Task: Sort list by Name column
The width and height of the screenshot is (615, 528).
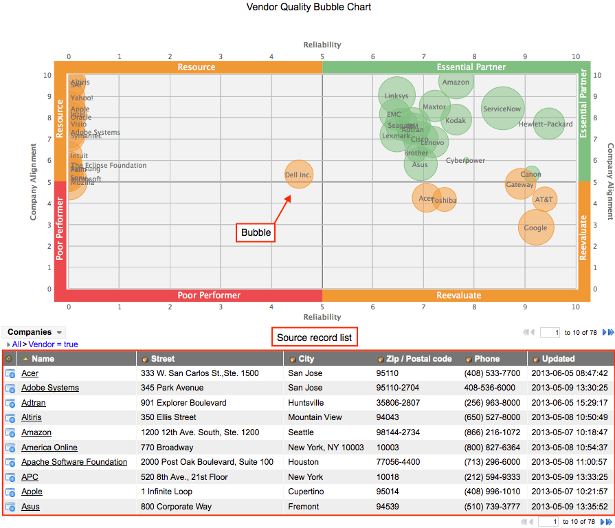Action: pos(43,359)
